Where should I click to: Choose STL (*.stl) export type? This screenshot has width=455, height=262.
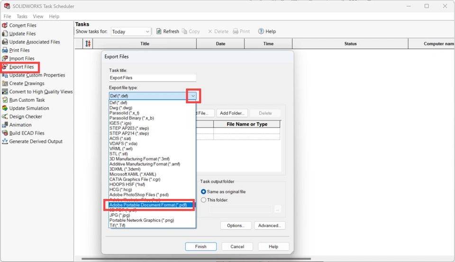pyautogui.click(x=118, y=154)
